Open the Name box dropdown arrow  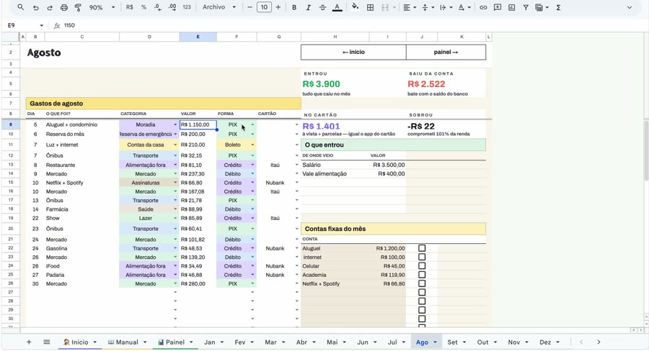tap(41, 26)
